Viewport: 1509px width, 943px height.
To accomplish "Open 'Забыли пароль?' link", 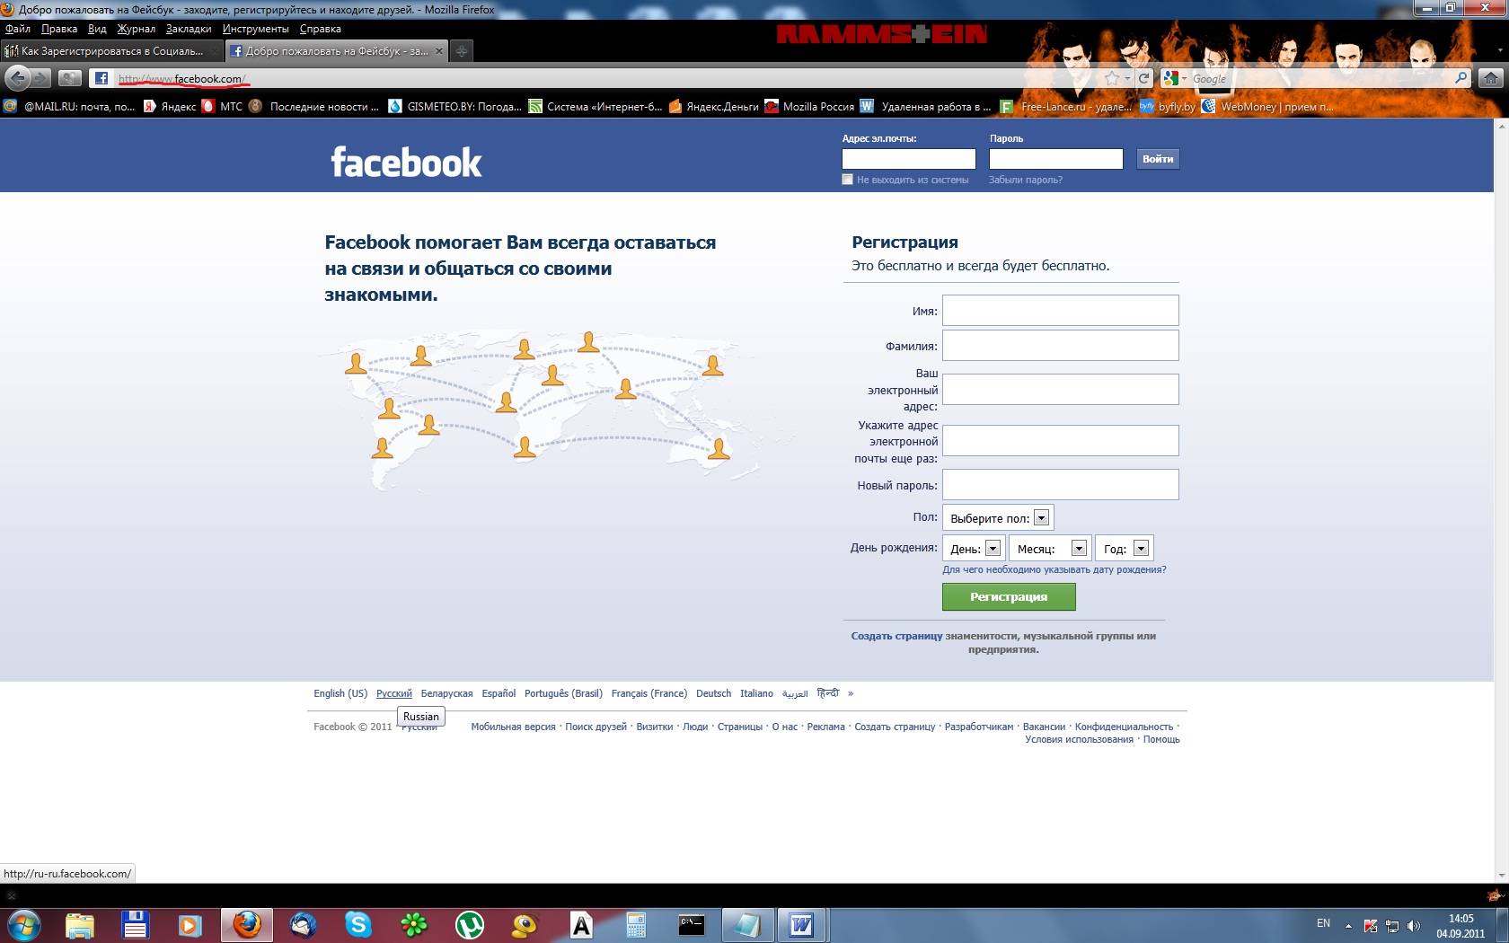I will [x=1026, y=180].
